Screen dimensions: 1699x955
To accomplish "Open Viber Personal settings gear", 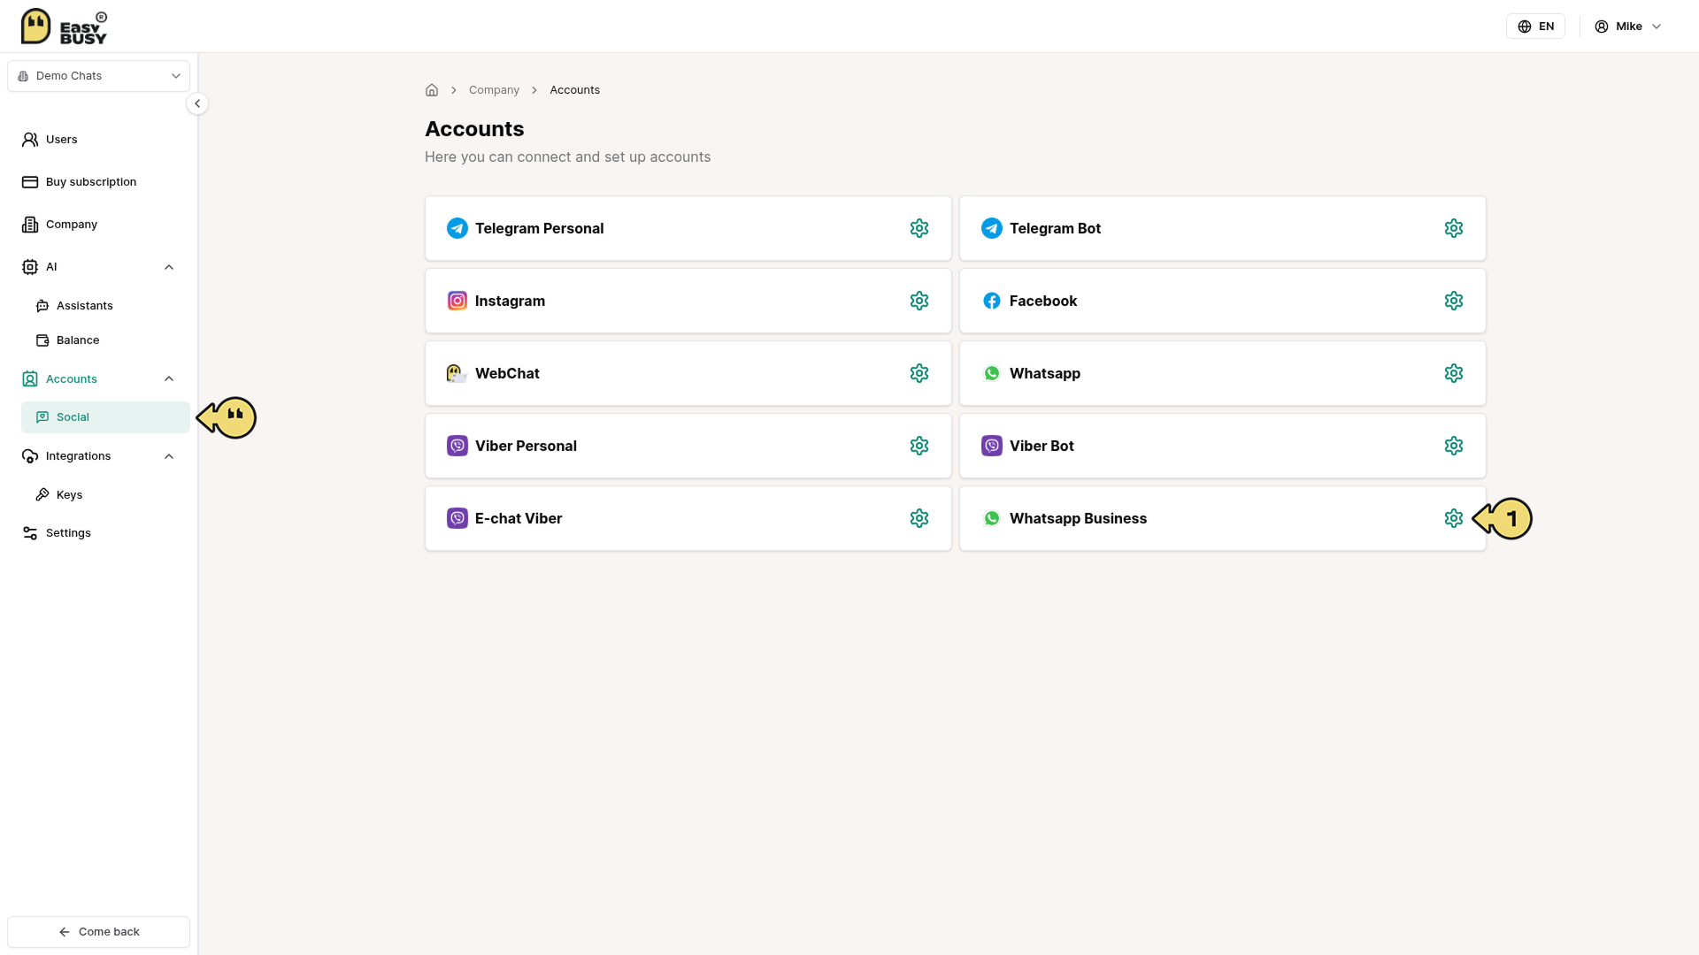I will tap(919, 446).
